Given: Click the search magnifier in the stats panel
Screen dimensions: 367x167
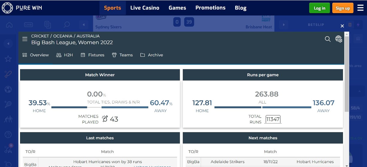Looking at the screenshot, I should point(328,39).
